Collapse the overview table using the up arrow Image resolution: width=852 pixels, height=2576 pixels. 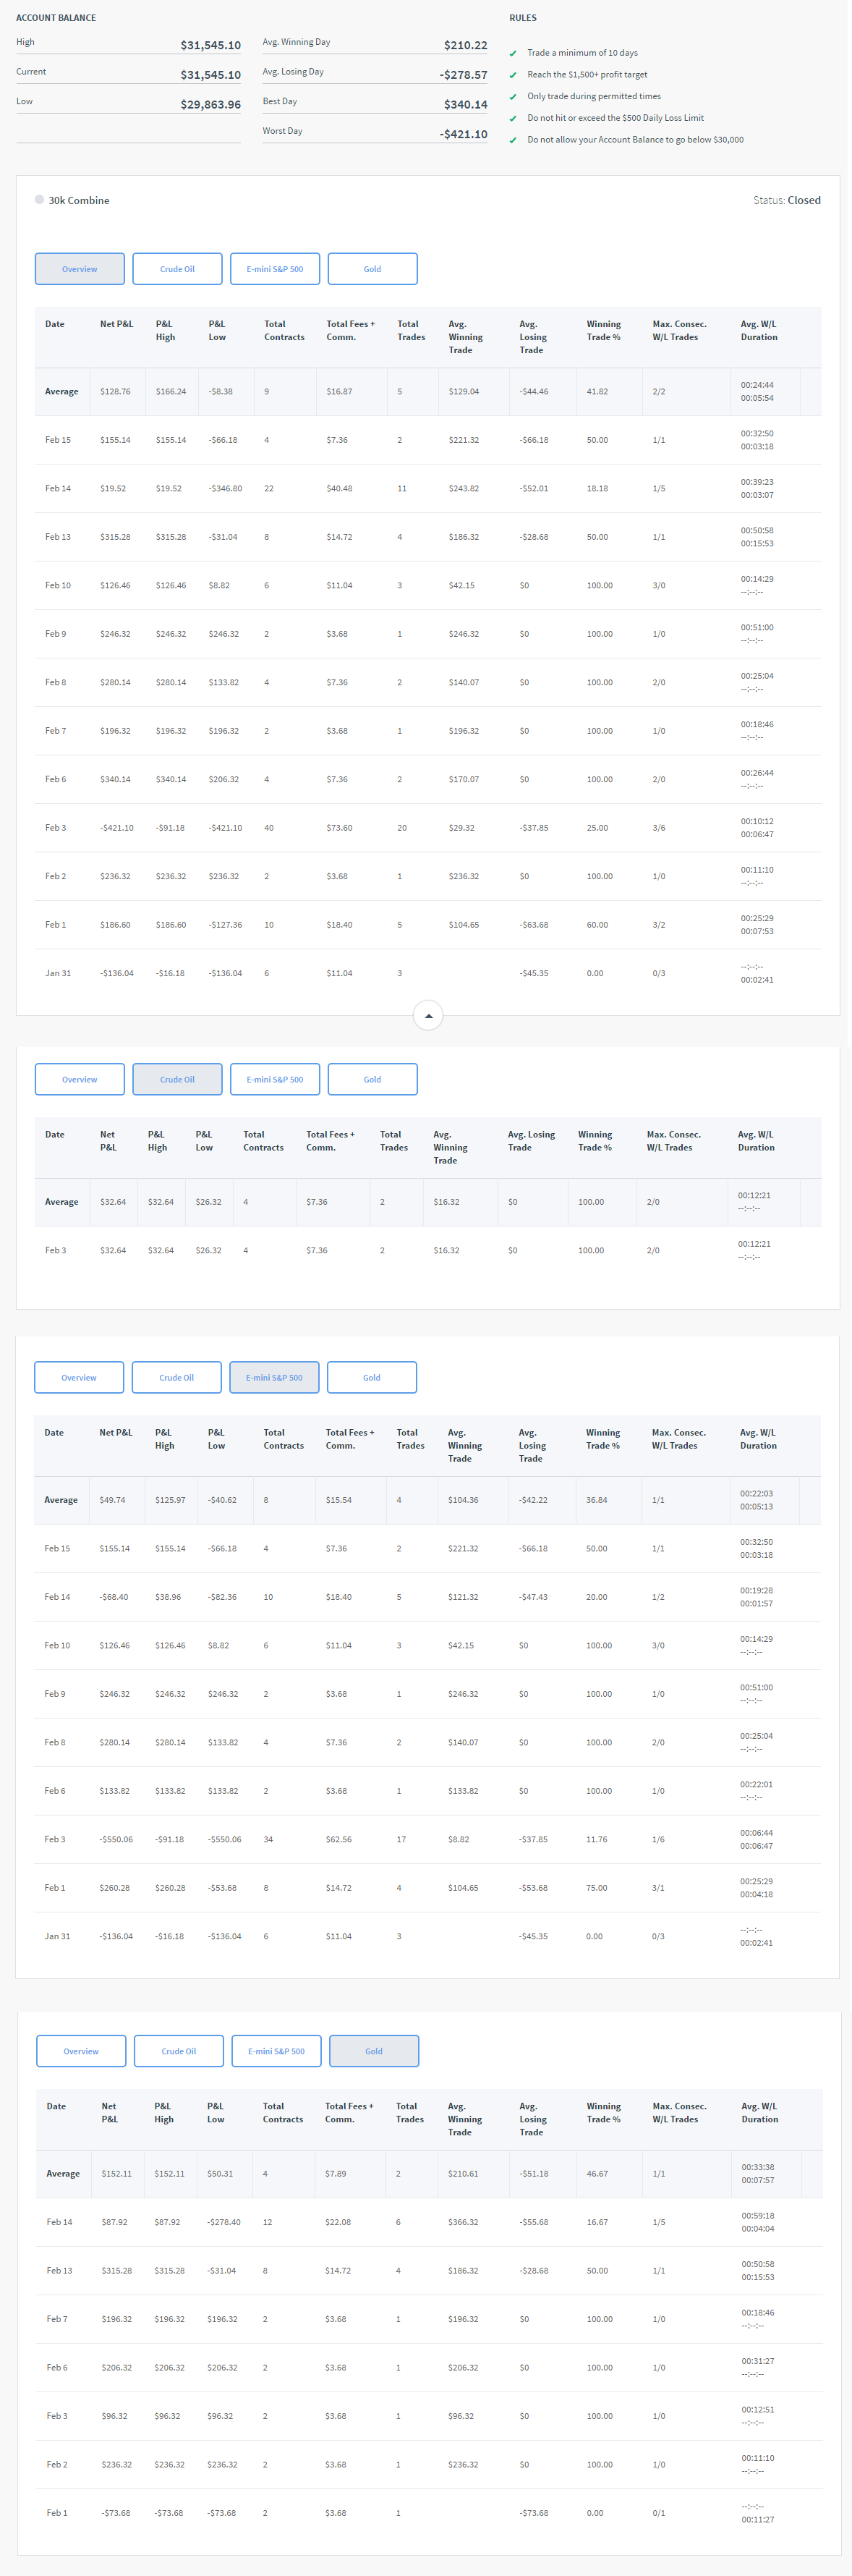coord(428,1015)
